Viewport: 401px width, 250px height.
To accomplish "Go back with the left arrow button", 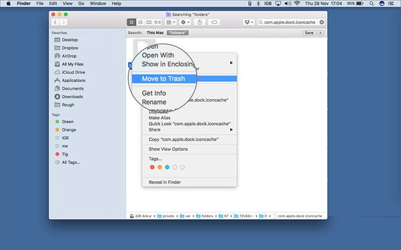I will [x=55, y=22].
